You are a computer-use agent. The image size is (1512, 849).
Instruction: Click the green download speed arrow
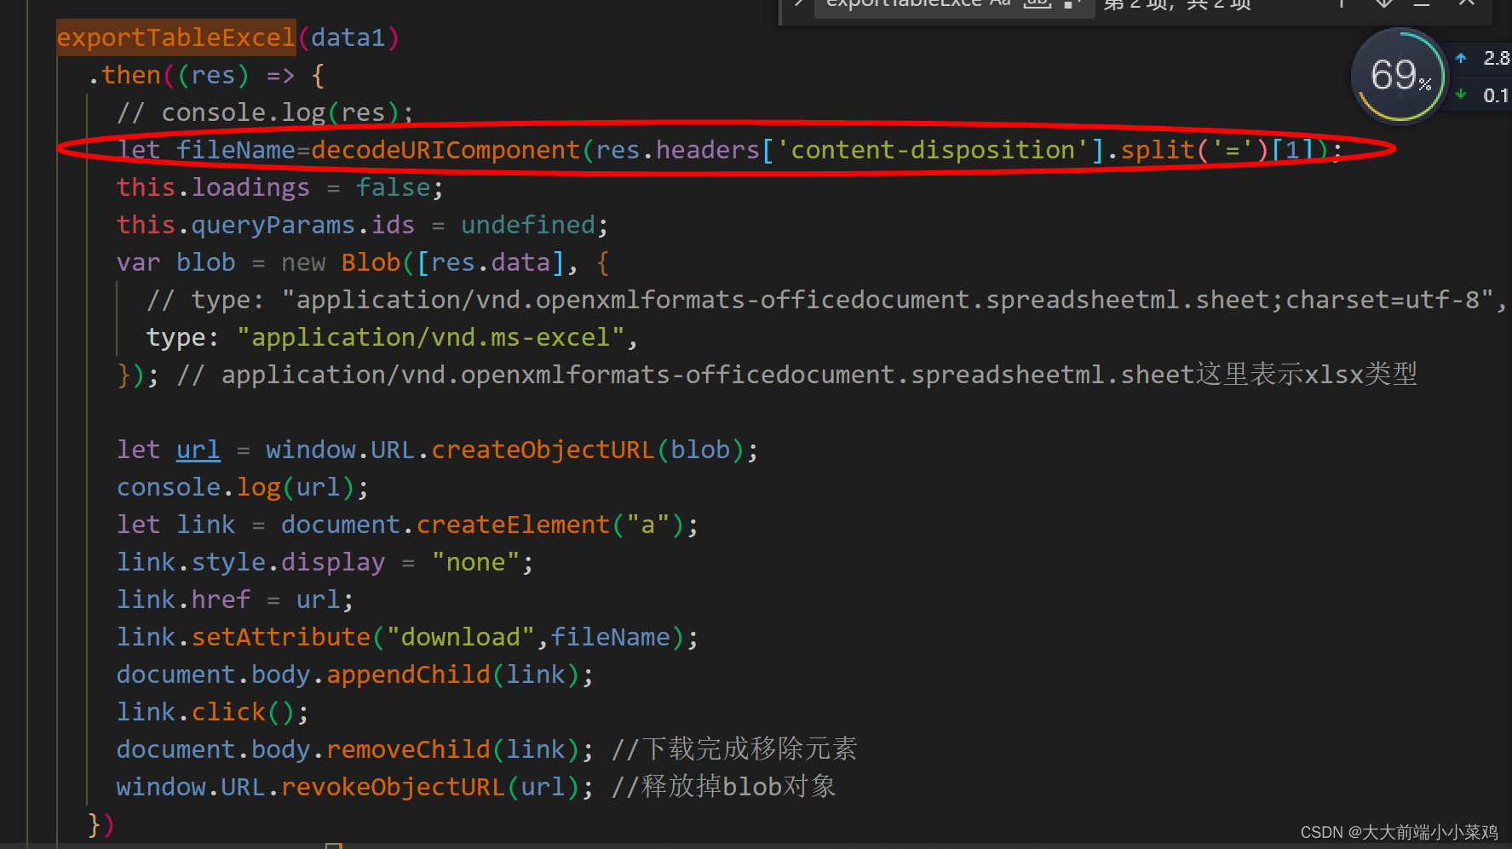coord(1460,95)
